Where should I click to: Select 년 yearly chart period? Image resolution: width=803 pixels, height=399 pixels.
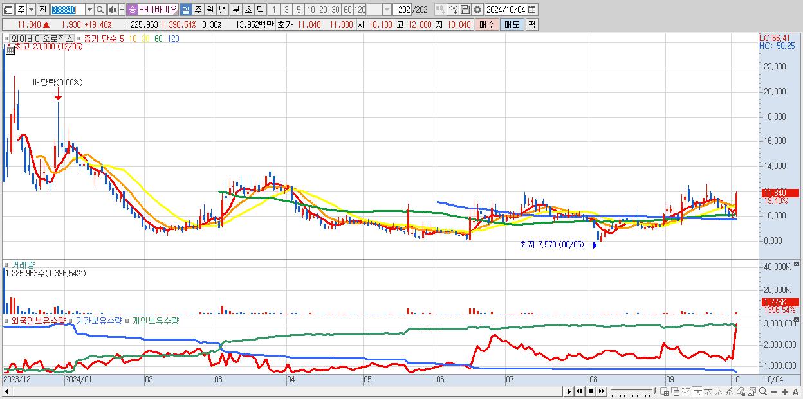click(x=222, y=10)
